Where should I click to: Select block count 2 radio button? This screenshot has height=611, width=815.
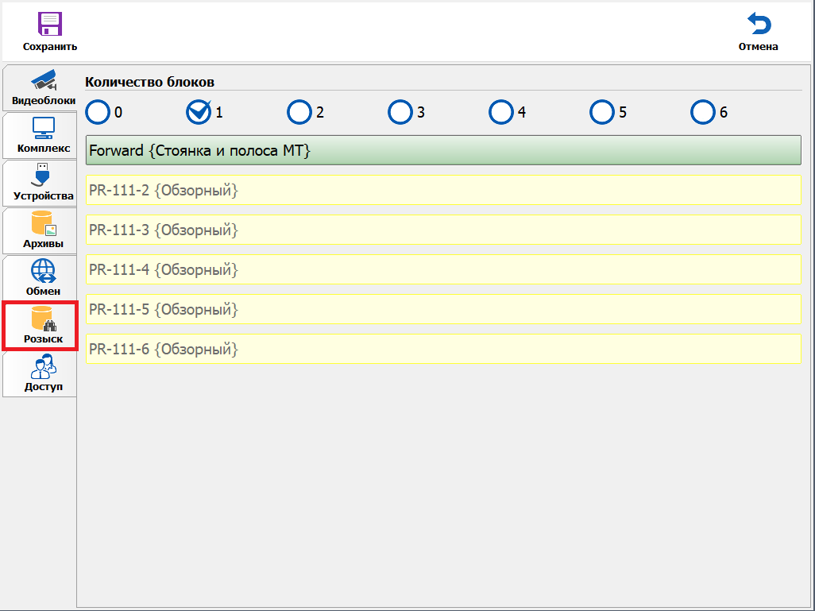coord(299,112)
